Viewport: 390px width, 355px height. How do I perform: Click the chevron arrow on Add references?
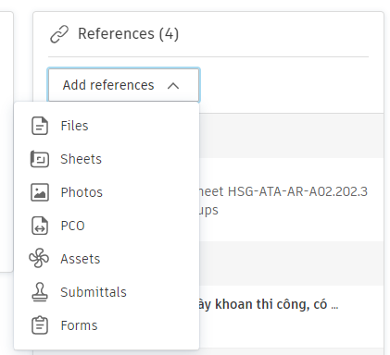(173, 86)
